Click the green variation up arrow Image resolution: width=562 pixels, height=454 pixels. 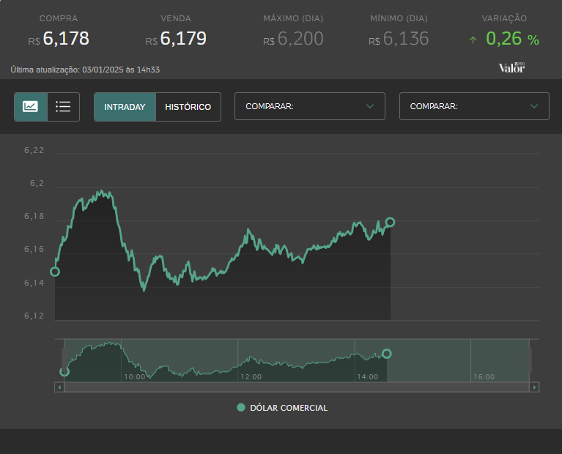pos(473,40)
